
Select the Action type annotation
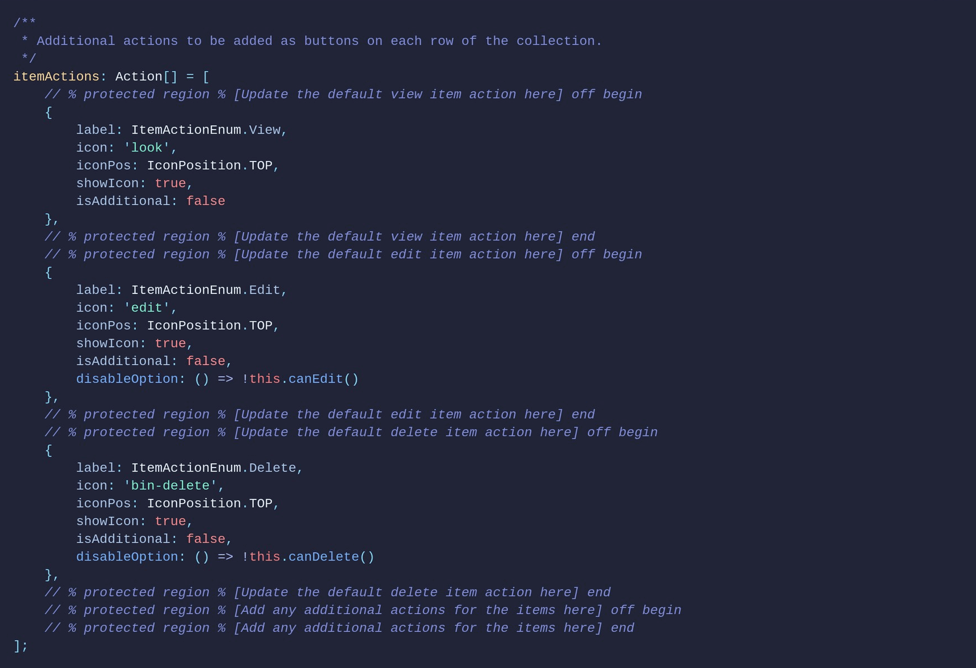pyautogui.click(x=139, y=77)
